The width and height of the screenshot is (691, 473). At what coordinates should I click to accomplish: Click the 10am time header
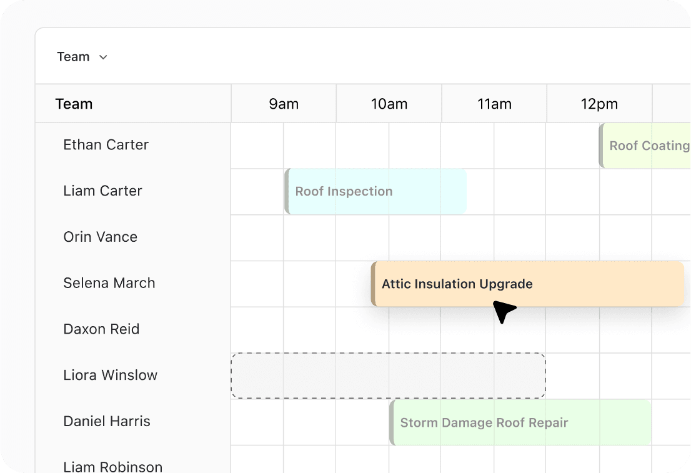click(389, 104)
